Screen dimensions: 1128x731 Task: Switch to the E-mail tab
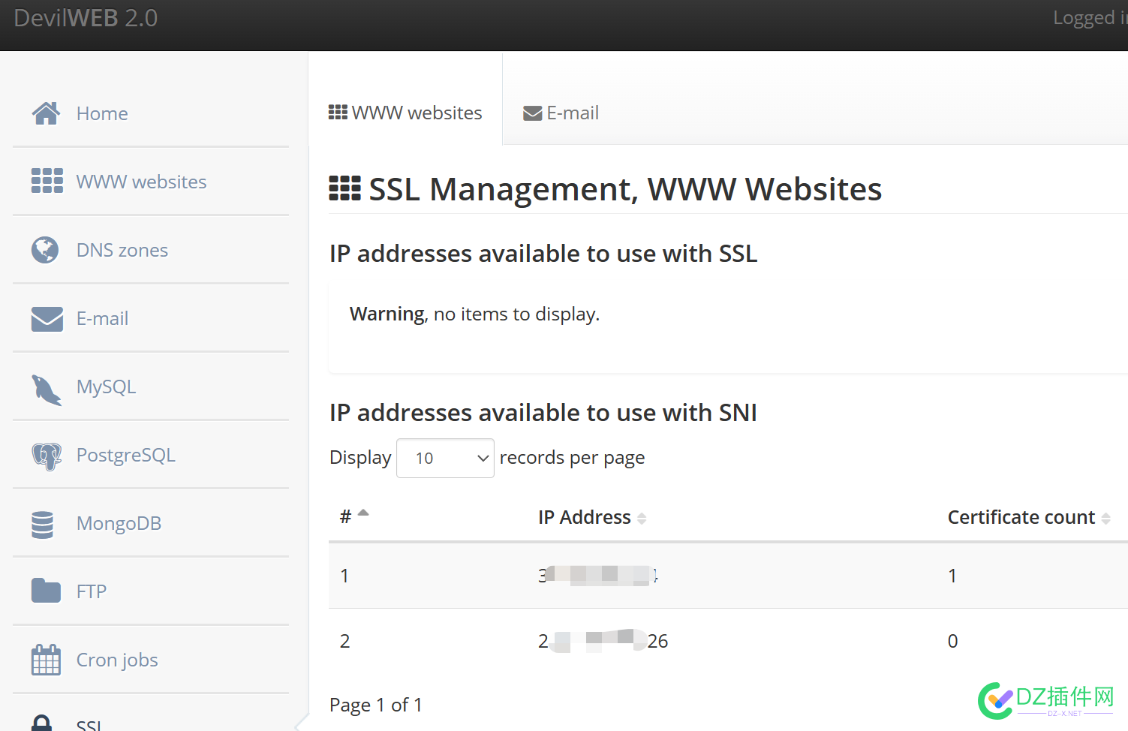pyautogui.click(x=561, y=113)
